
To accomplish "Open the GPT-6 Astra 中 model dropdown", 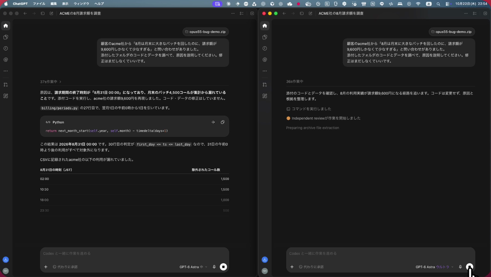I will click(x=193, y=267).
